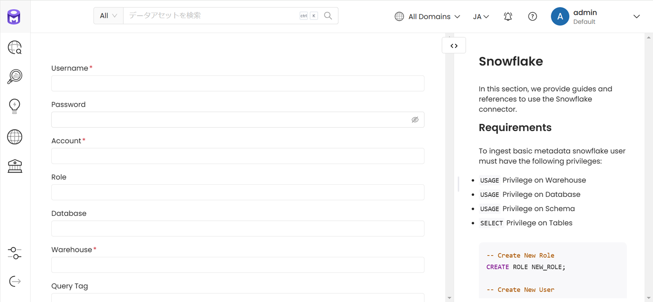The width and height of the screenshot is (653, 302).
Task: Click into the Query Tag field
Action: click(238, 298)
